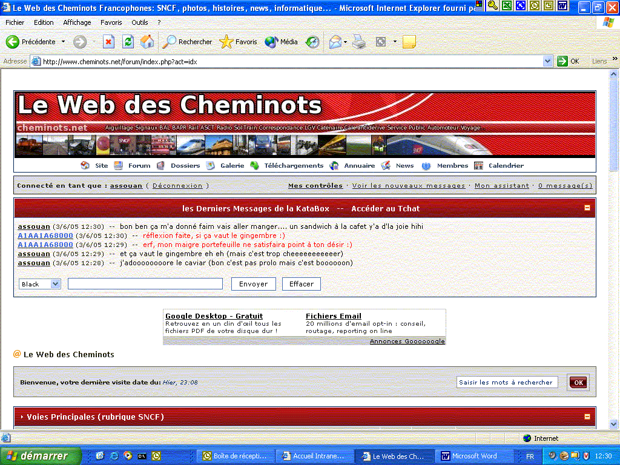The height and width of the screenshot is (465, 620).
Task: Click the Déconnexion link
Action: tap(177, 186)
